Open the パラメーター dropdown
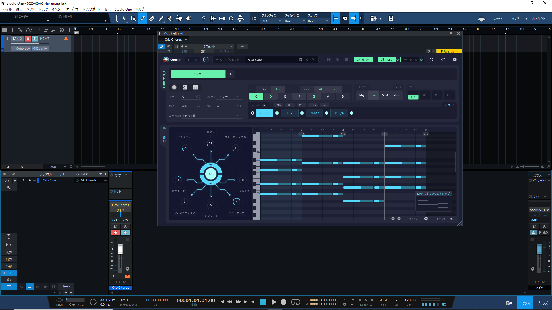Image resolution: width=552 pixels, height=310 pixels. click(x=48, y=20)
